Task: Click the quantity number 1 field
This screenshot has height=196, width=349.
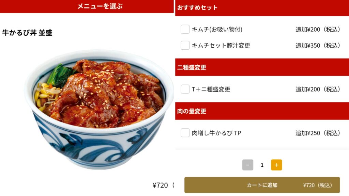Action: click(262, 165)
